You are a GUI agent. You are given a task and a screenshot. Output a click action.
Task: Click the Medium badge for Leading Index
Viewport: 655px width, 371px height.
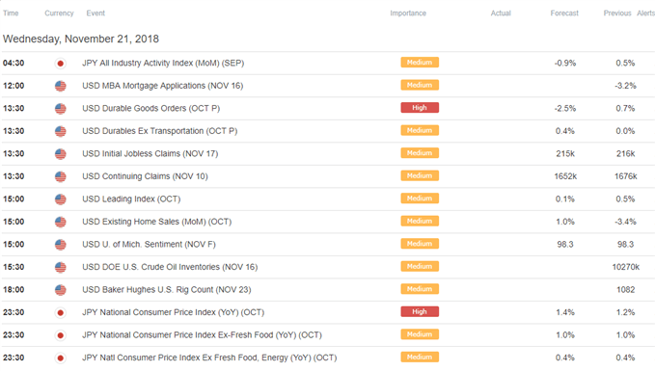coord(420,199)
